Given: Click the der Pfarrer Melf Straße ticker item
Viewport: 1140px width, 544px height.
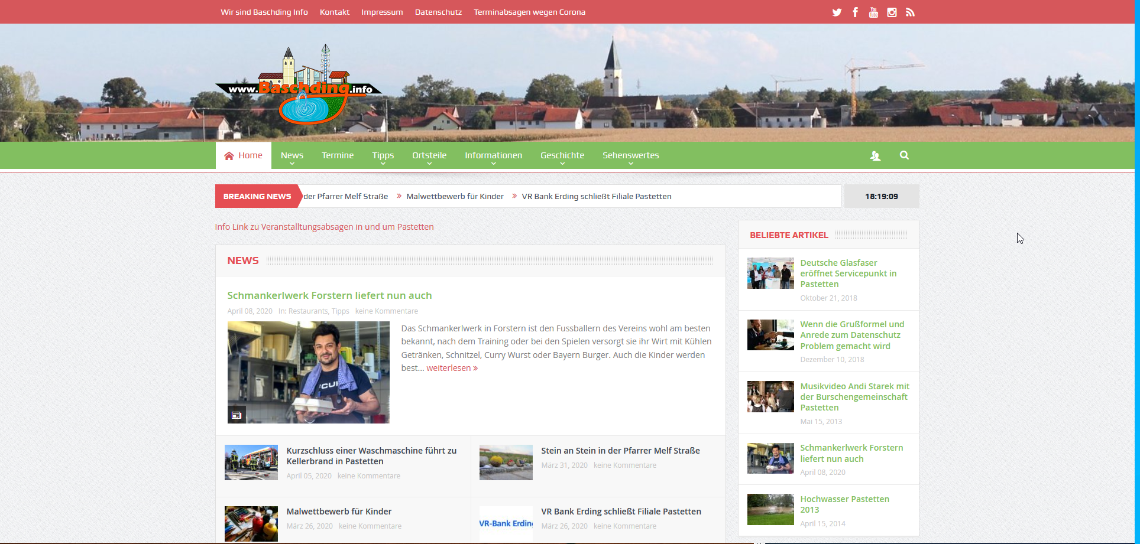Looking at the screenshot, I should pyautogui.click(x=345, y=197).
